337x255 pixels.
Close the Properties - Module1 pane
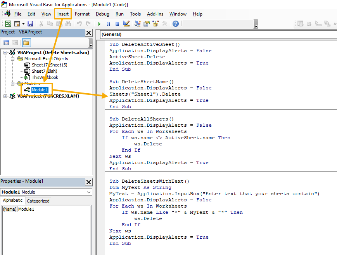(89, 182)
